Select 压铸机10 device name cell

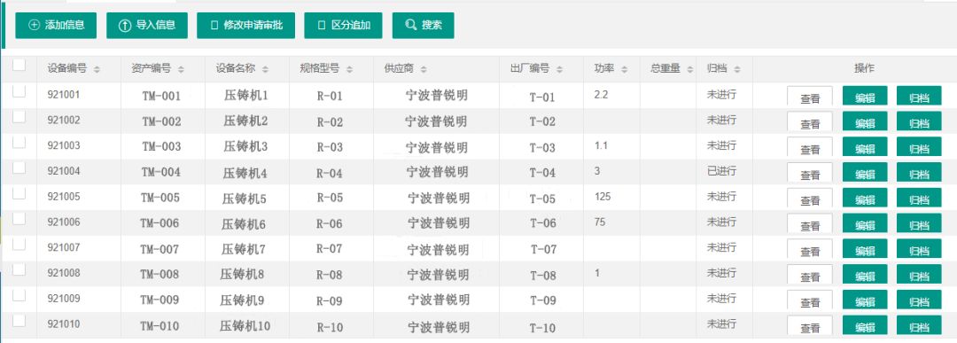(245, 326)
